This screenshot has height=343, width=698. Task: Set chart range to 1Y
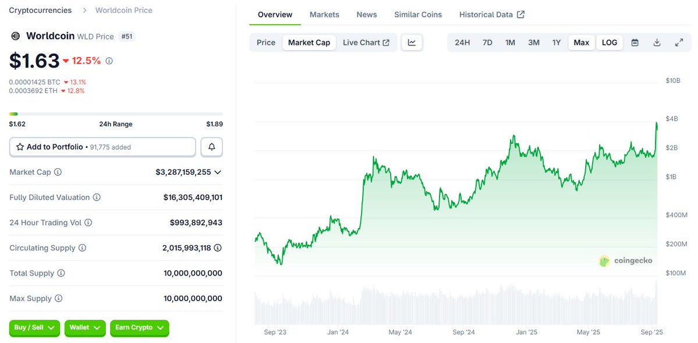tap(557, 43)
